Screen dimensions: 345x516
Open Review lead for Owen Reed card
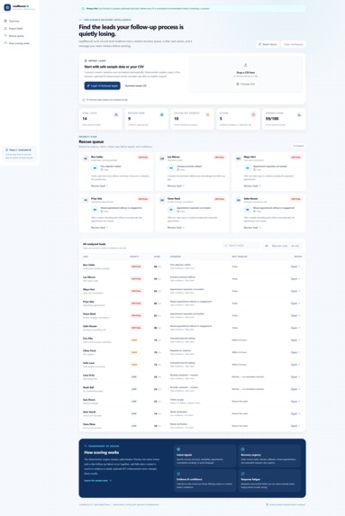coord(176,228)
